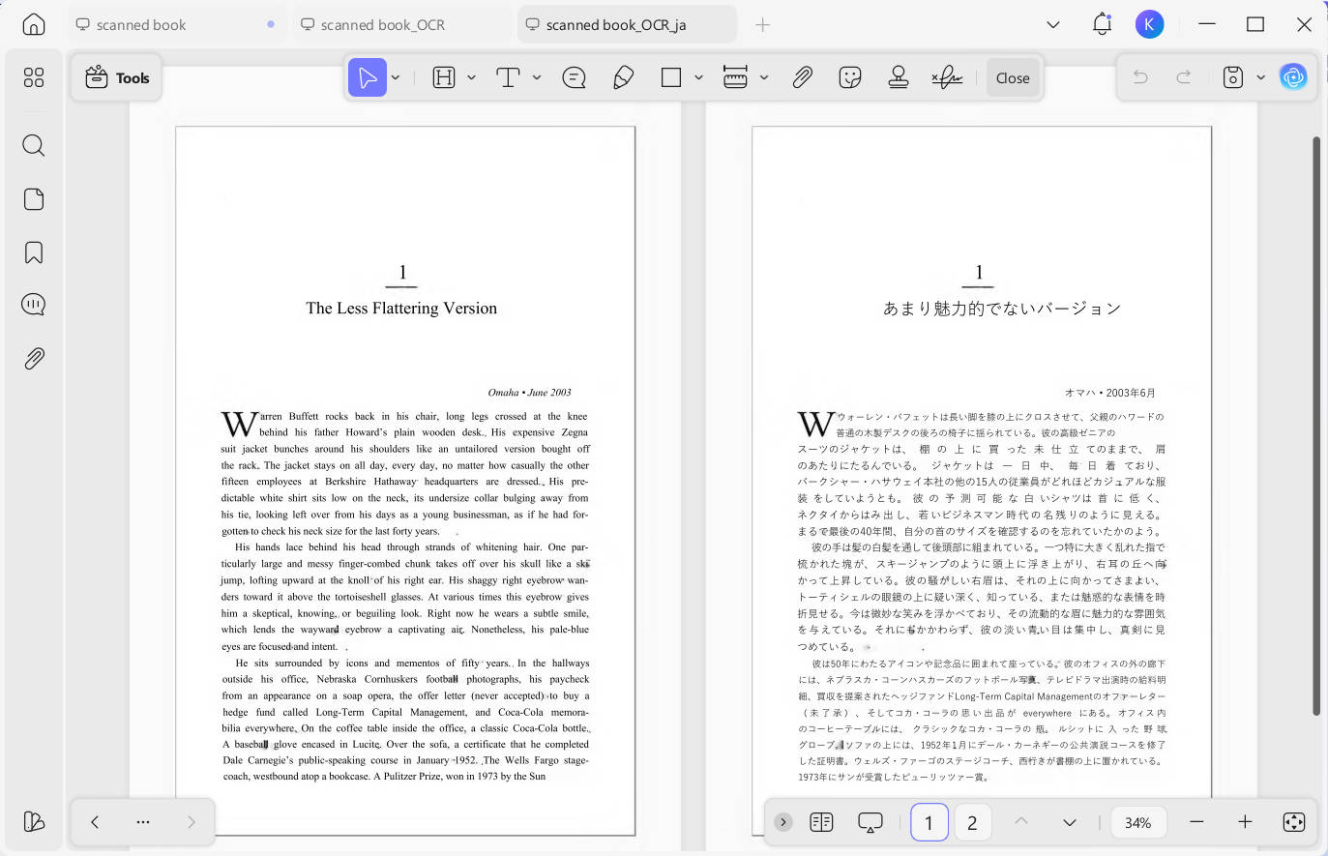This screenshot has height=856, width=1328.
Task: Open the more options ellipsis
Action: (143, 822)
